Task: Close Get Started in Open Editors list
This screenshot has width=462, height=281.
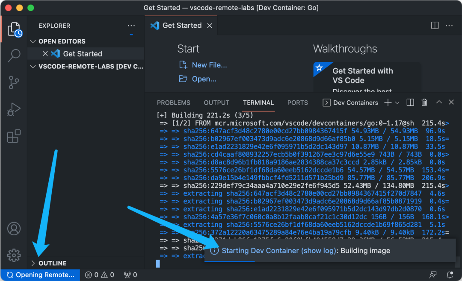Action: 45,53
